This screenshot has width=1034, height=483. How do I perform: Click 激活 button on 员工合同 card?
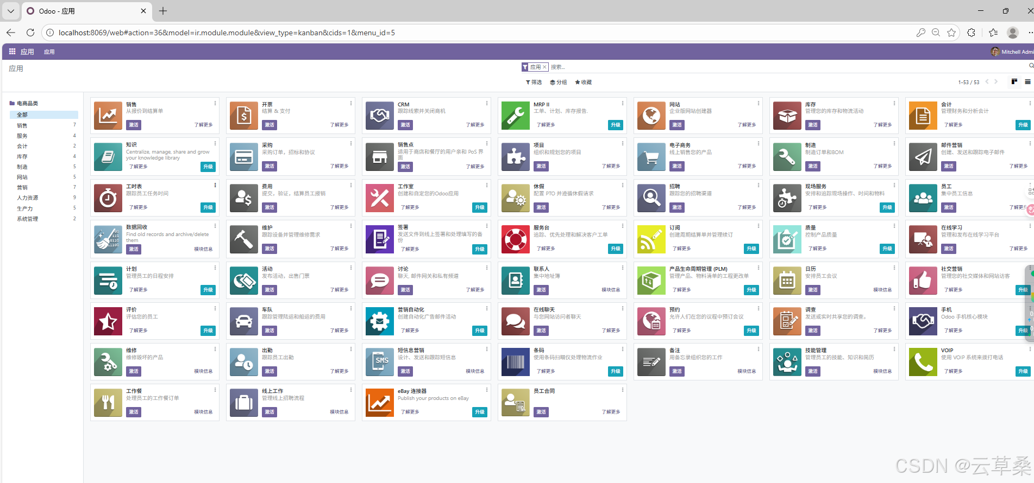coord(541,412)
